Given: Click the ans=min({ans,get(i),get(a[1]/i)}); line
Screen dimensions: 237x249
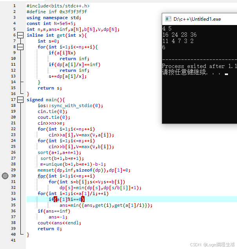Looking at the screenshot, I should pos(106,205).
